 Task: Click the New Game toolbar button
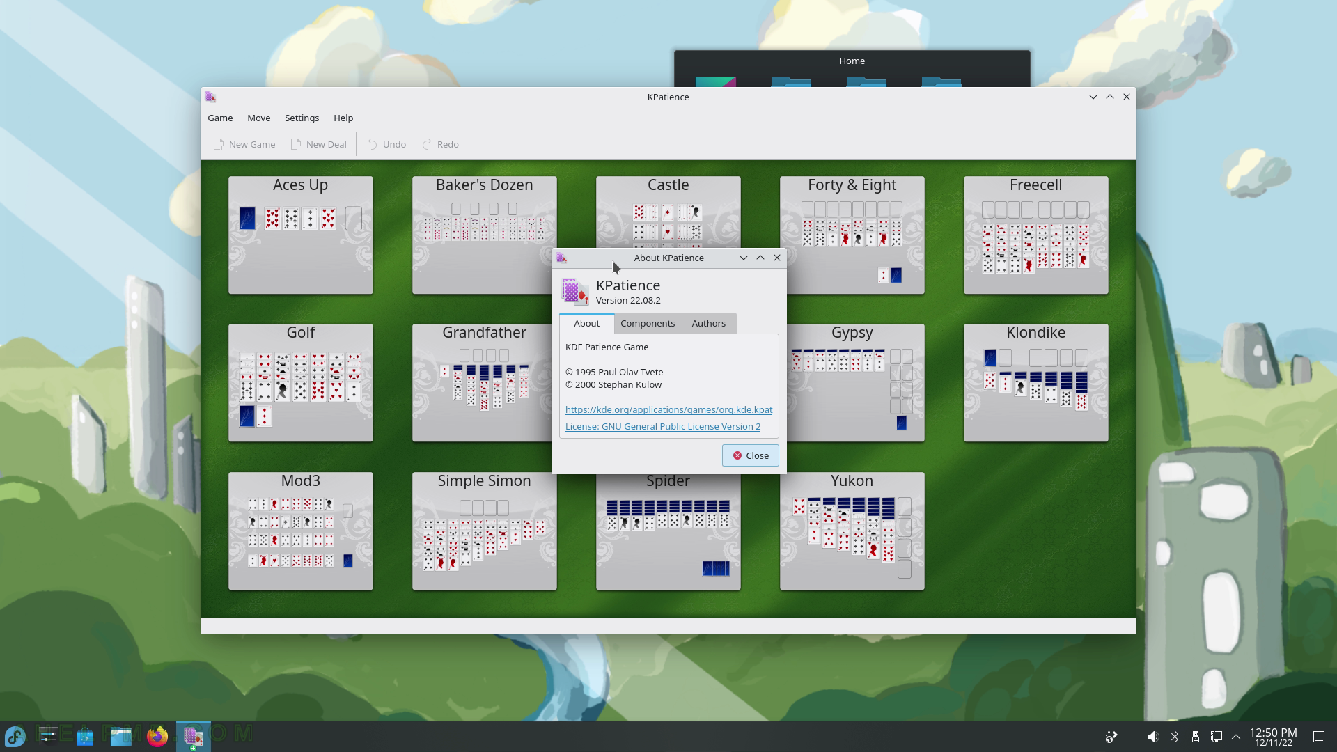244,144
